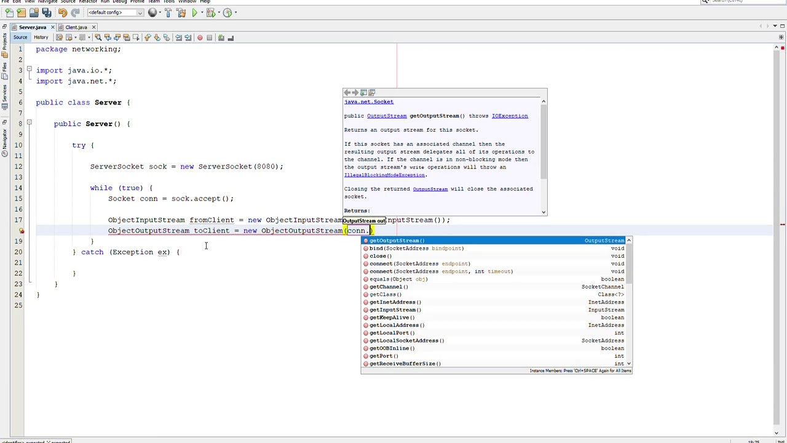
Task: Click the Find Previous Occurrence icon
Action: (108, 38)
